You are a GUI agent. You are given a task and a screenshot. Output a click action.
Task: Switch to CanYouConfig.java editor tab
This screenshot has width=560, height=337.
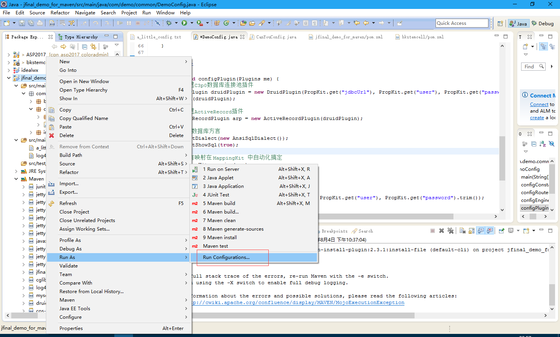click(x=273, y=37)
